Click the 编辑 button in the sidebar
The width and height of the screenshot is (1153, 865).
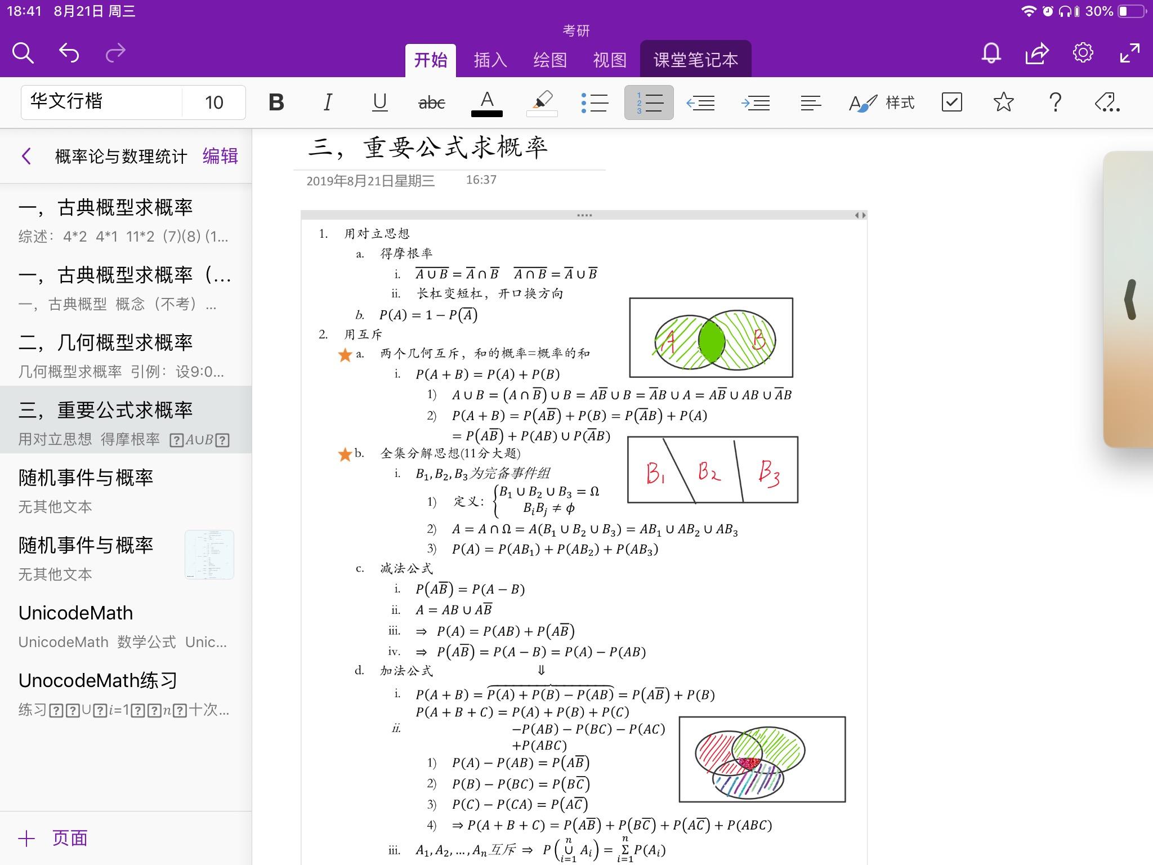click(220, 156)
